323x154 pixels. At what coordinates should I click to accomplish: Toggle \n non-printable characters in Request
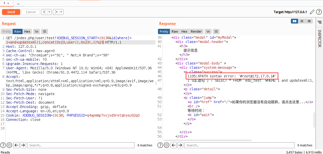pos(37,32)
